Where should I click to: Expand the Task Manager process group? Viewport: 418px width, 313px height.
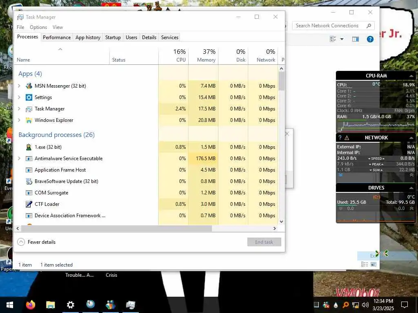(x=19, y=109)
